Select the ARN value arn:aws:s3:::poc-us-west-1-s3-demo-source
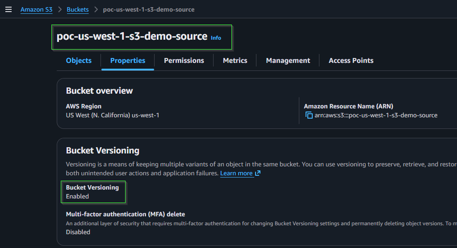Viewport: 457px width, 248px height. (376, 115)
